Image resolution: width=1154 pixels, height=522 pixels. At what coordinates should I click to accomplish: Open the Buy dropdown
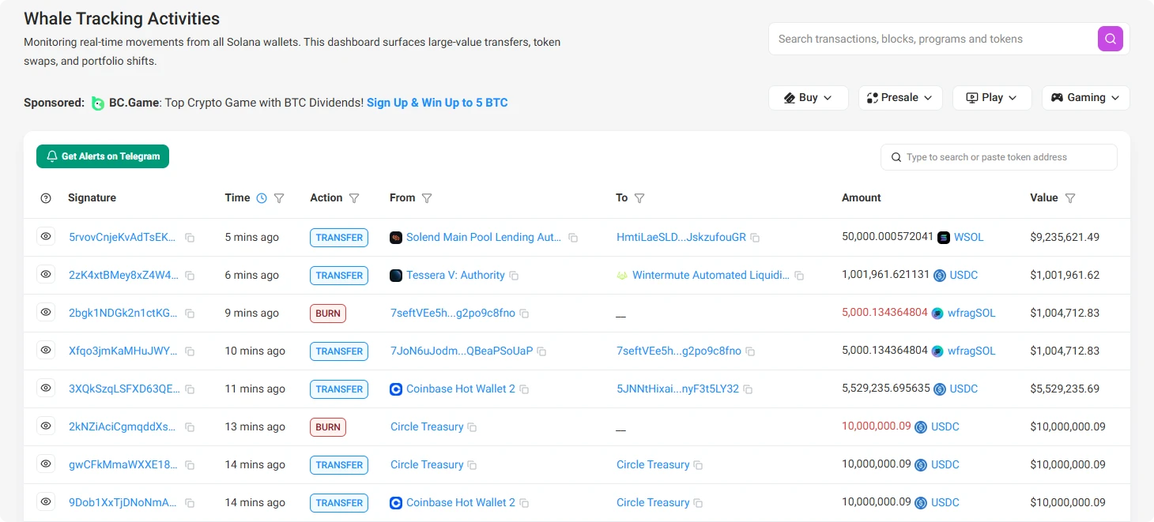808,97
